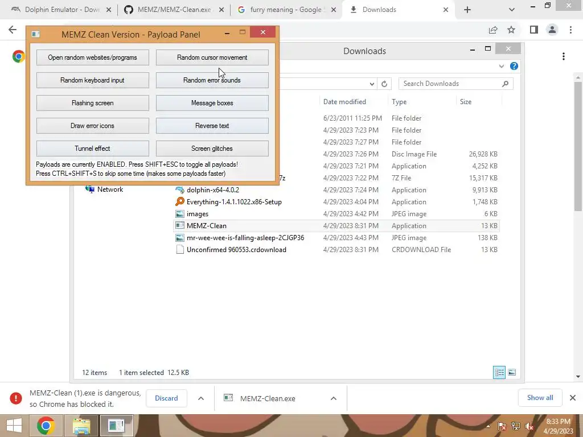This screenshot has width=583, height=437.
Task: Toggle Random keyboard input payload
Action: click(93, 80)
